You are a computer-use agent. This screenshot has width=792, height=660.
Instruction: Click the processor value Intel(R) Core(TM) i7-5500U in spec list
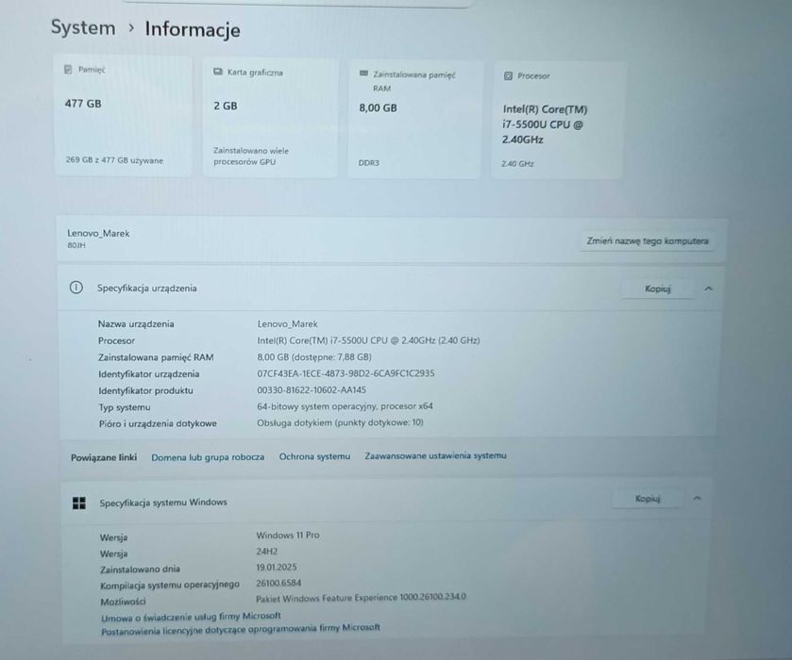coord(368,340)
